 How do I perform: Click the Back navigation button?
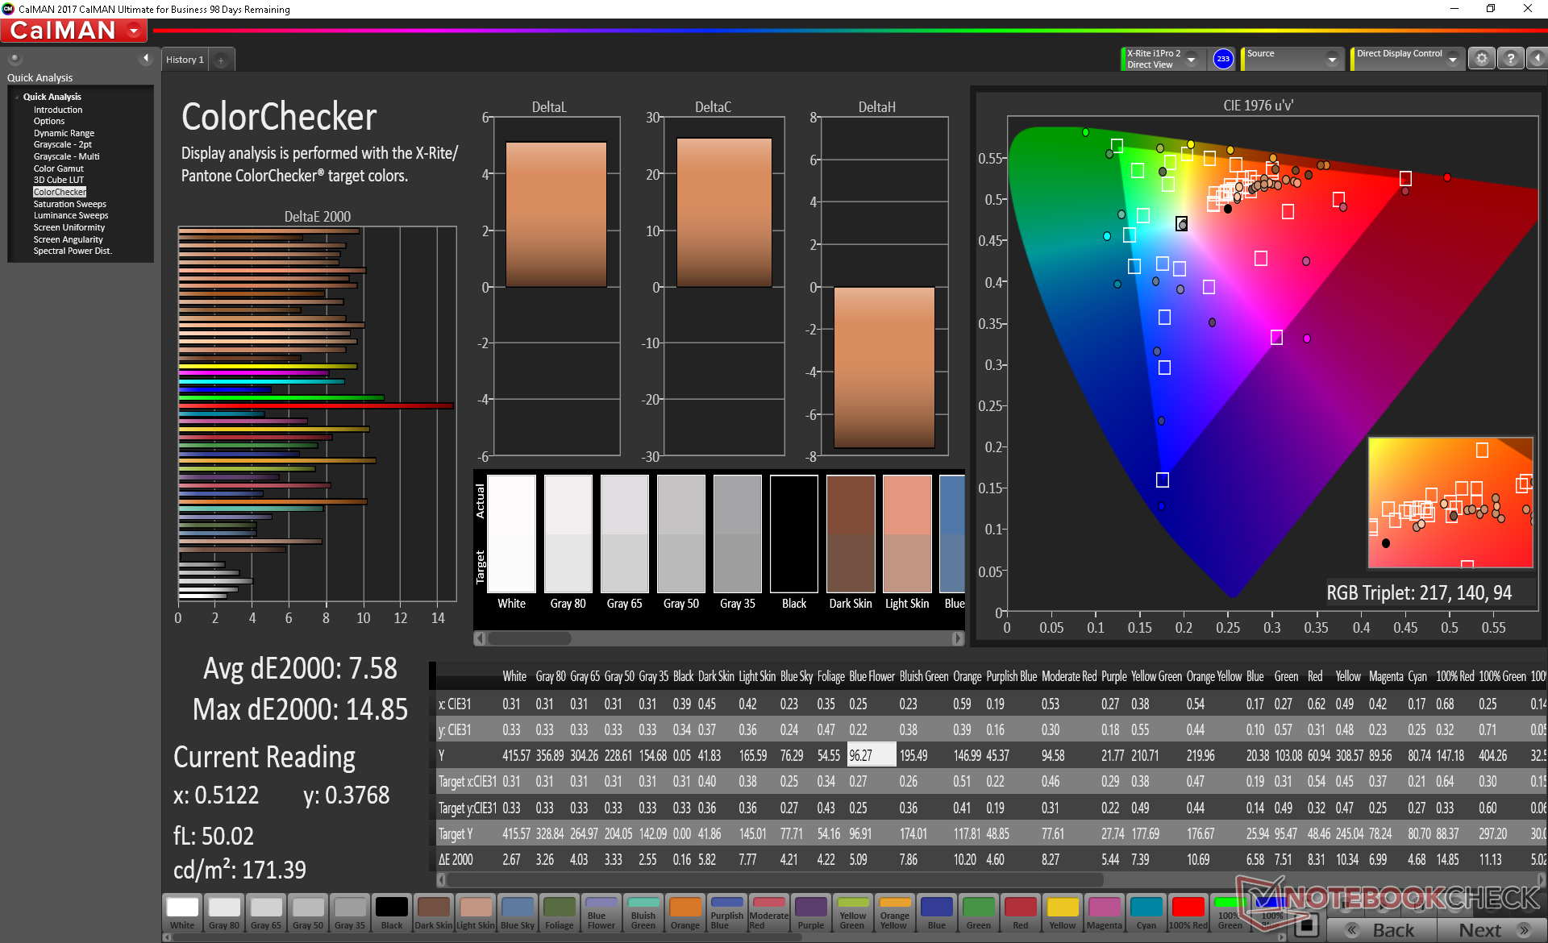[x=1381, y=930]
